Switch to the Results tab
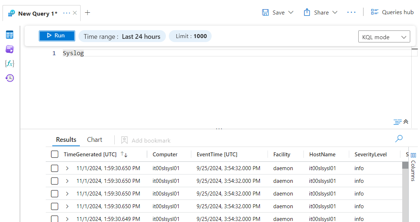 coord(66,140)
